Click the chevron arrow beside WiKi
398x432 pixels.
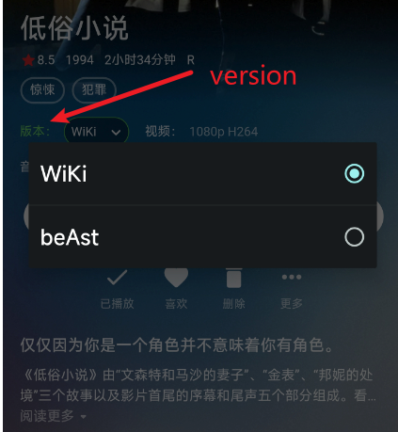tap(116, 133)
